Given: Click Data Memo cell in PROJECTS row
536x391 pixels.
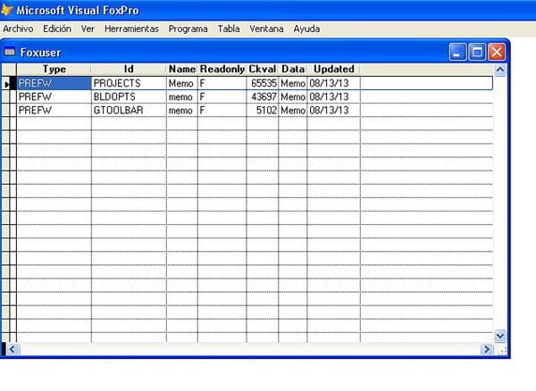Looking at the screenshot, I should pyautogui.click(x=293, y=83).
